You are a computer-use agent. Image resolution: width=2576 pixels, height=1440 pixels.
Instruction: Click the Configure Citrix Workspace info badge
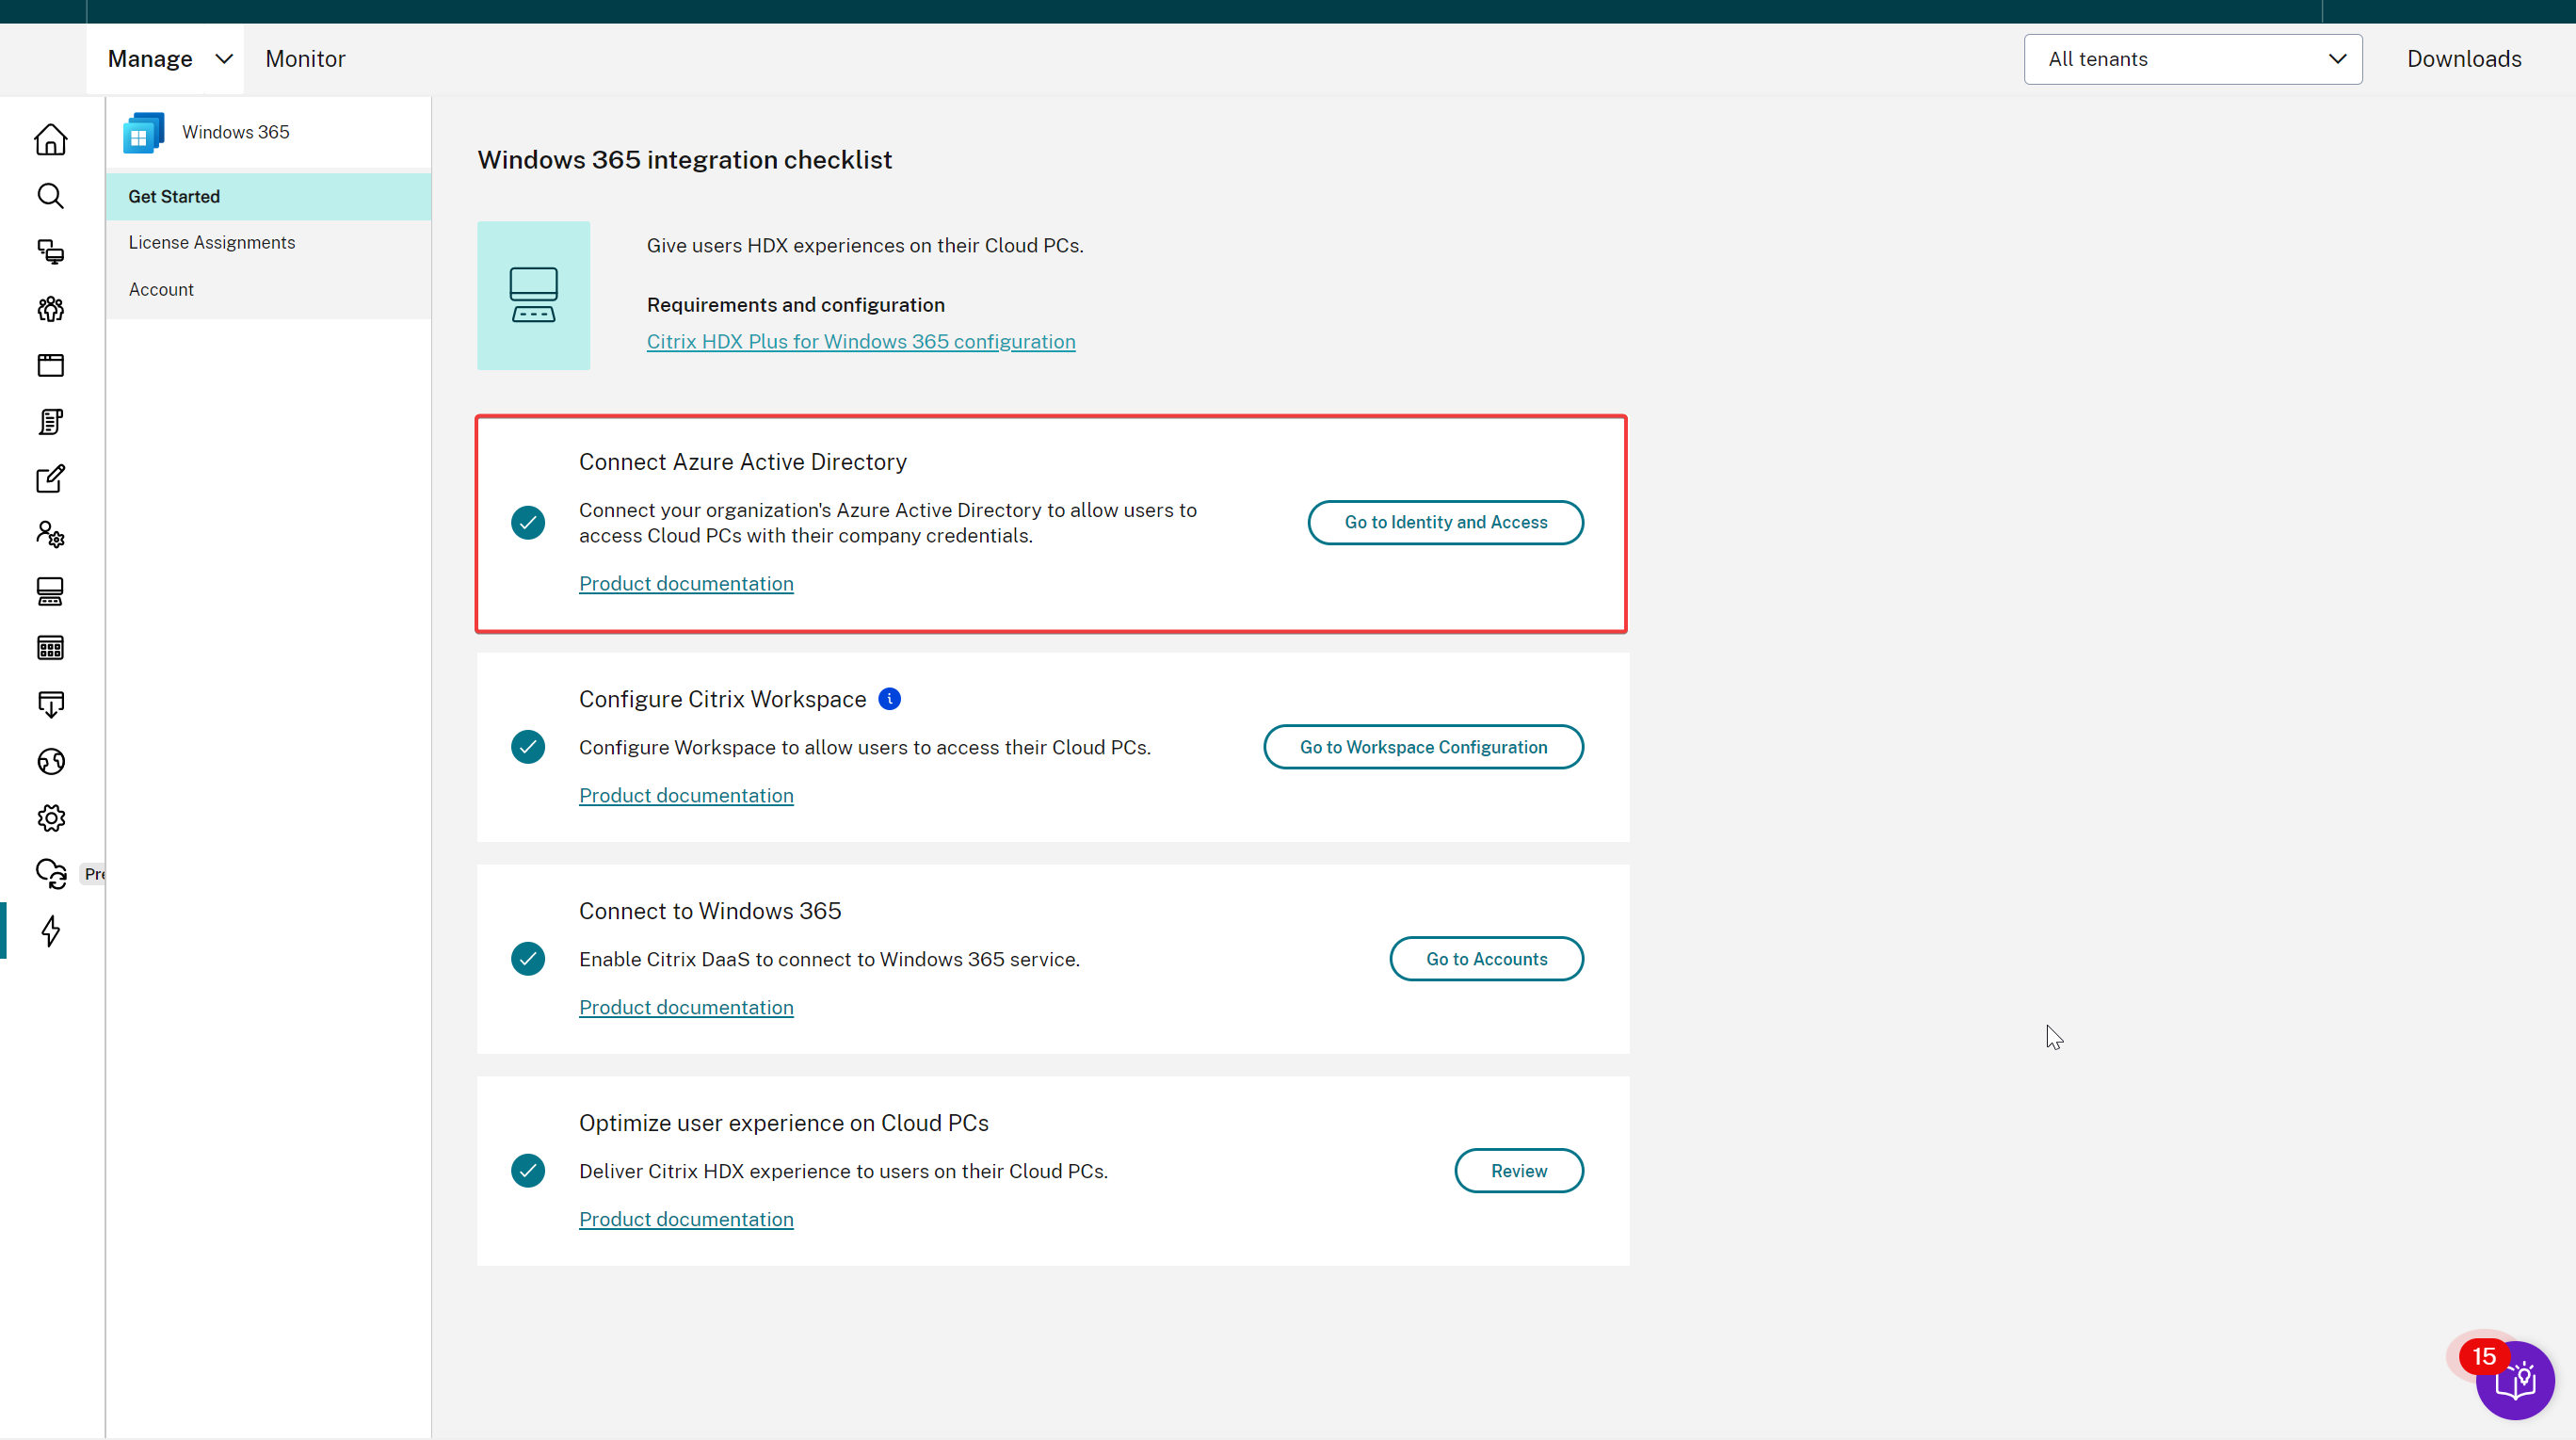889,698
